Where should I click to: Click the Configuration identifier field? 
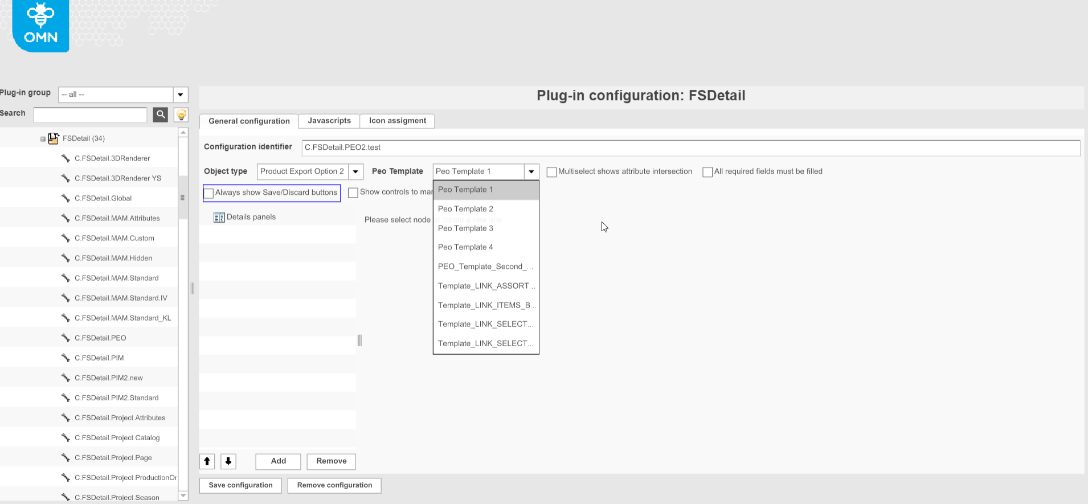tap(691, 147)
